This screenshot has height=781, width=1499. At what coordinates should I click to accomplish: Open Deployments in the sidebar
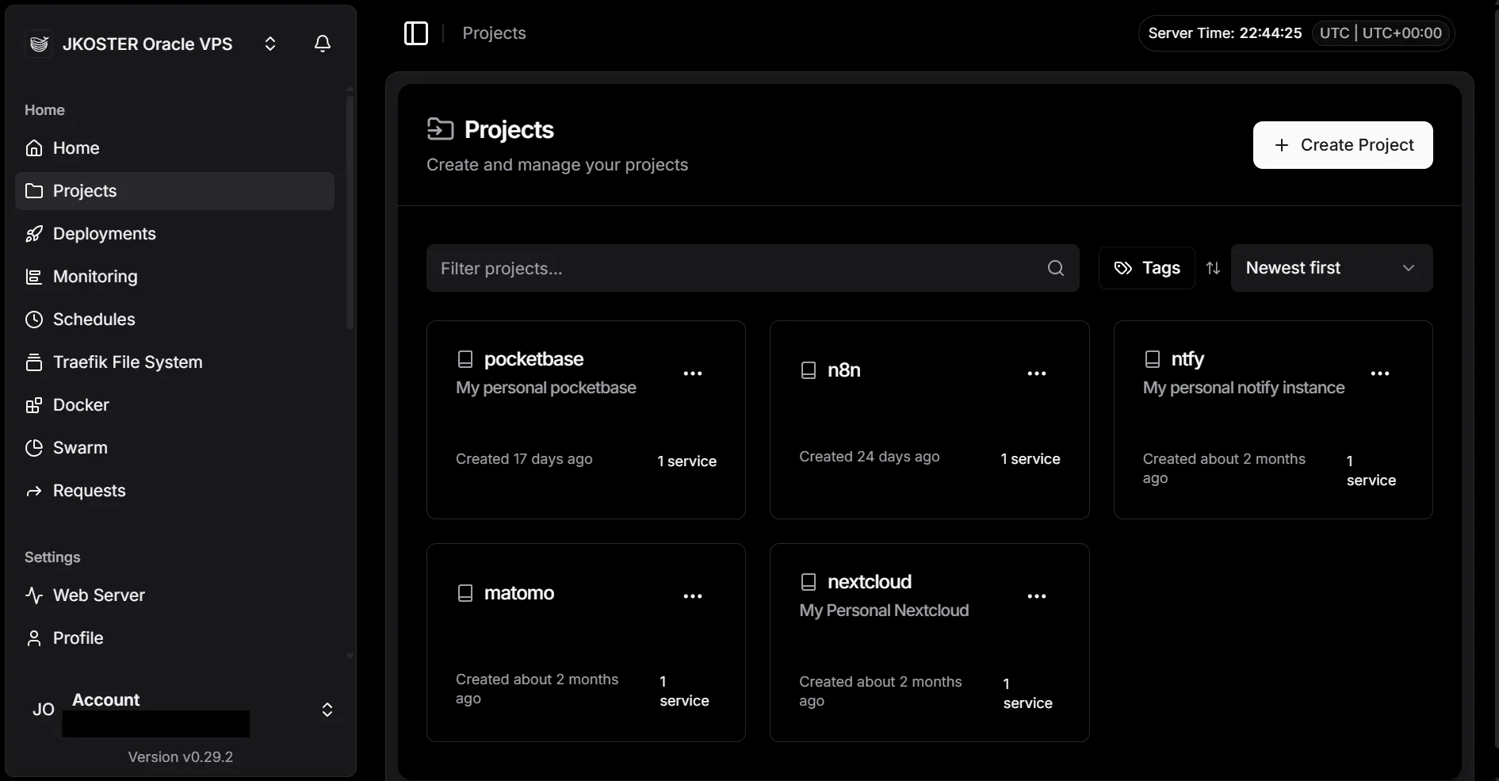pyautogui.click(x=174, y=234)
